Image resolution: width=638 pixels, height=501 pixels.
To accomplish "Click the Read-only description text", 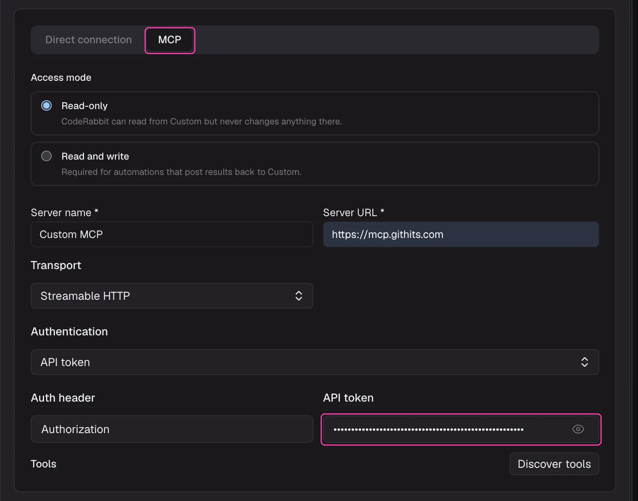I will point(201,121).
